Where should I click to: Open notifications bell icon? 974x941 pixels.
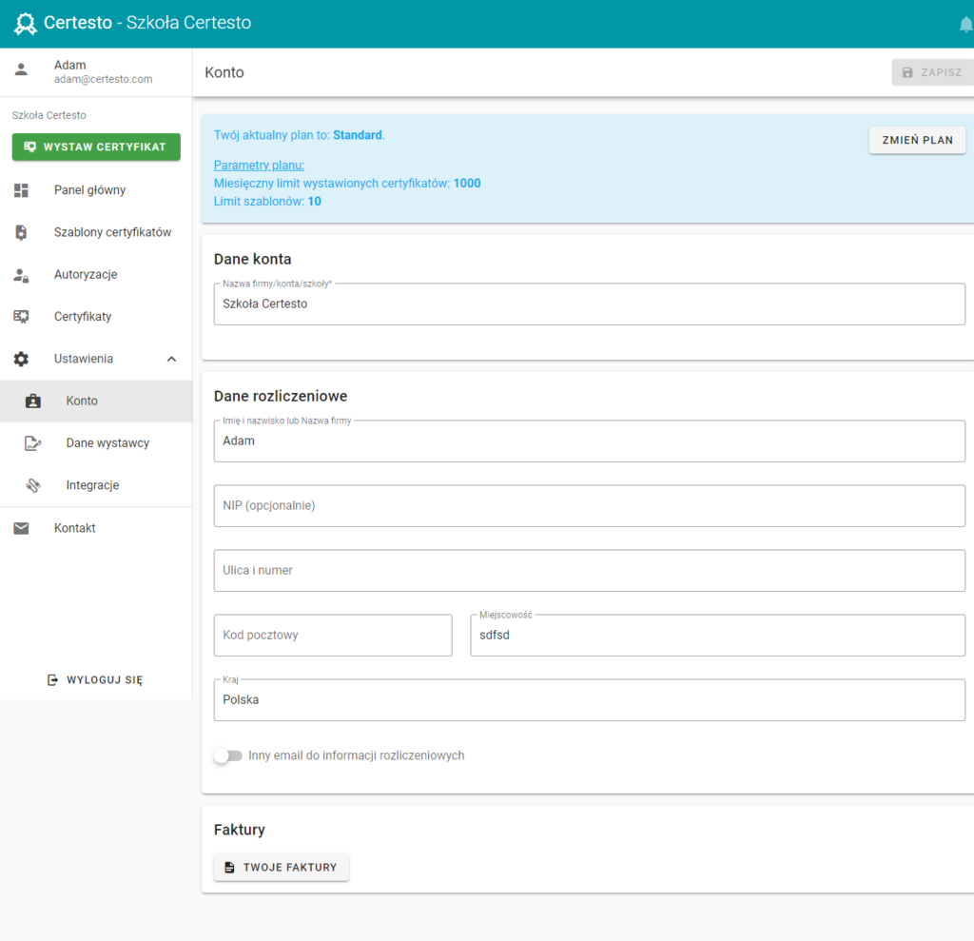pos(966,24)
